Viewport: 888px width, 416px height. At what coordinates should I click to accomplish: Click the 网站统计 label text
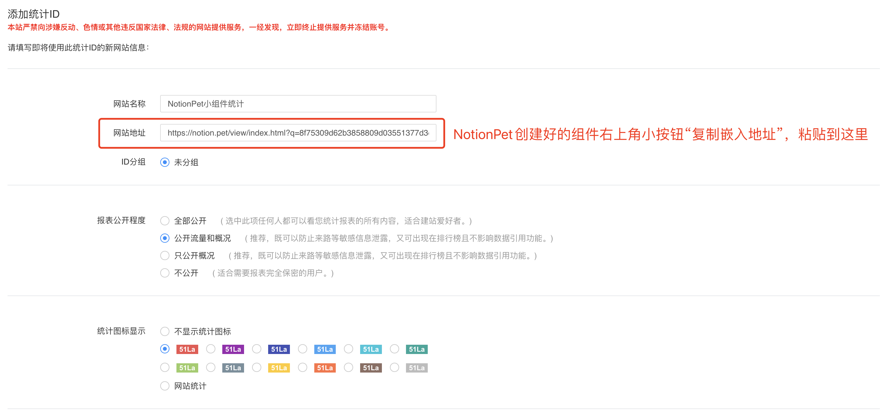pyautogui.click(x=190, y=386)
